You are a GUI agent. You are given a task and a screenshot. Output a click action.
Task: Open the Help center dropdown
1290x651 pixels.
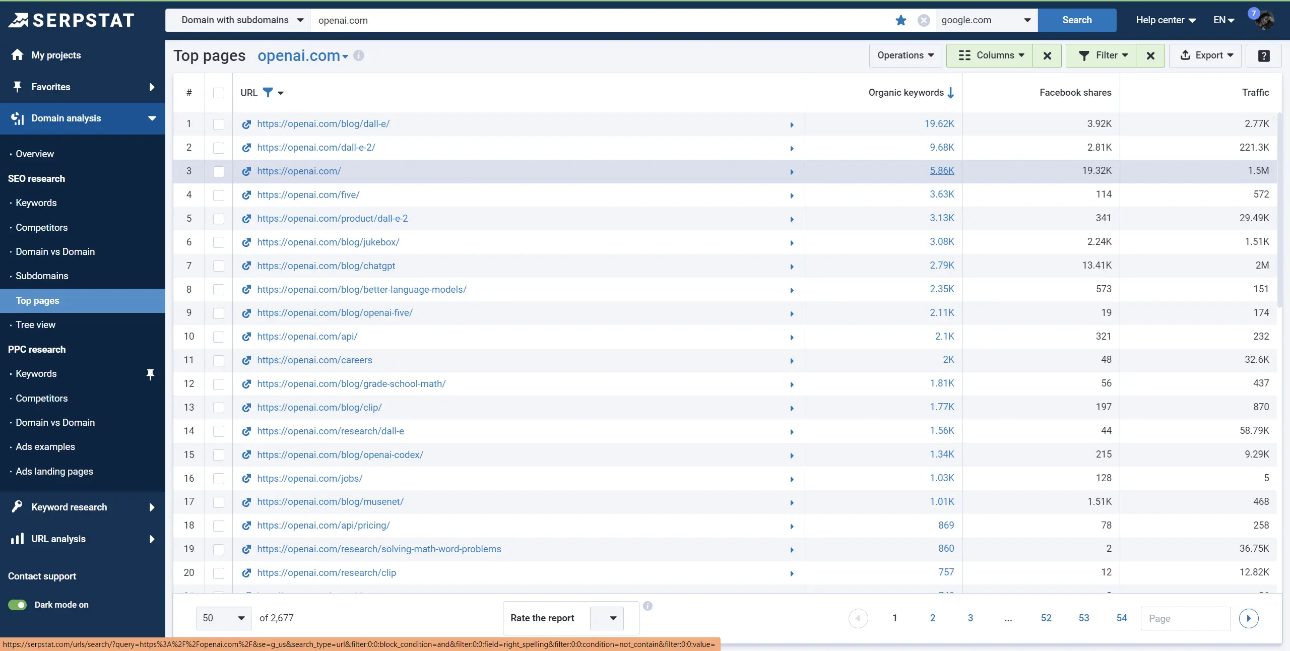(1166, 20)
